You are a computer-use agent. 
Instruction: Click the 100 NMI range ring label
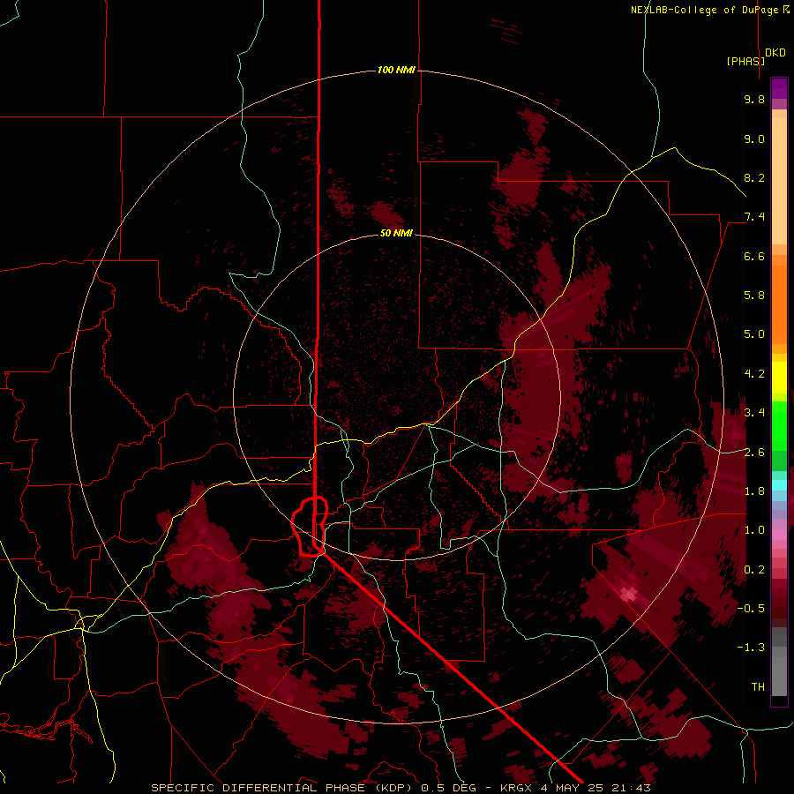tap(396, 70)
